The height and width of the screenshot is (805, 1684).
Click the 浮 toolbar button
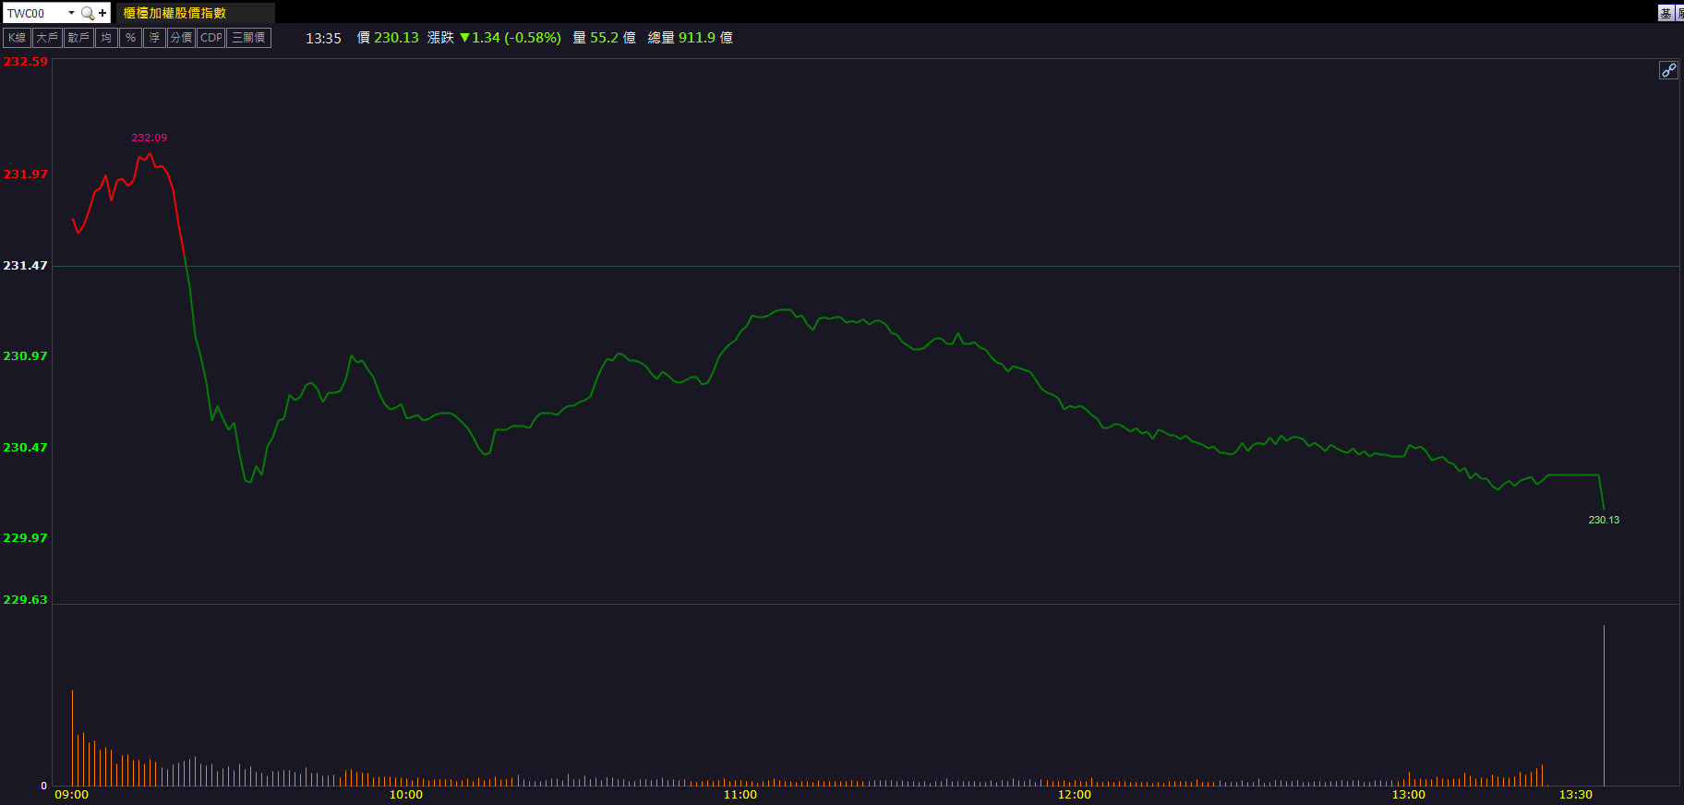coord(154,38)
